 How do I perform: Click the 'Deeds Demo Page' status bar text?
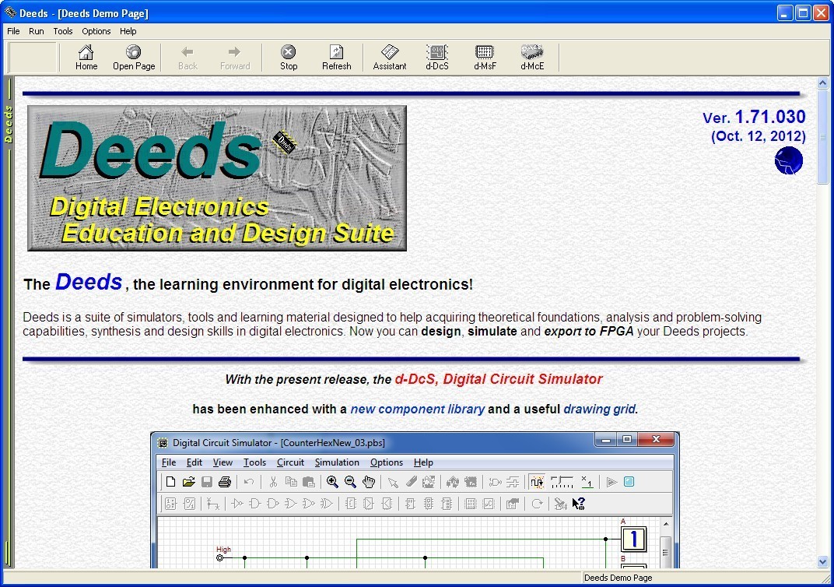(x=618, y=578)
